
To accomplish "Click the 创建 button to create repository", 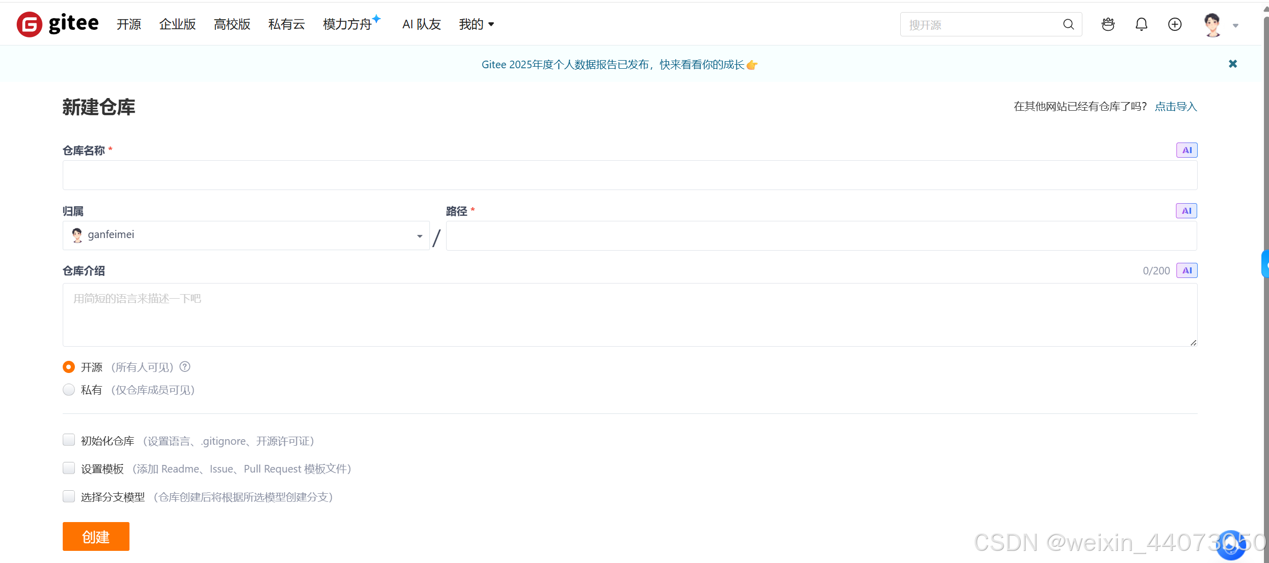I will [x=96, y=537].
